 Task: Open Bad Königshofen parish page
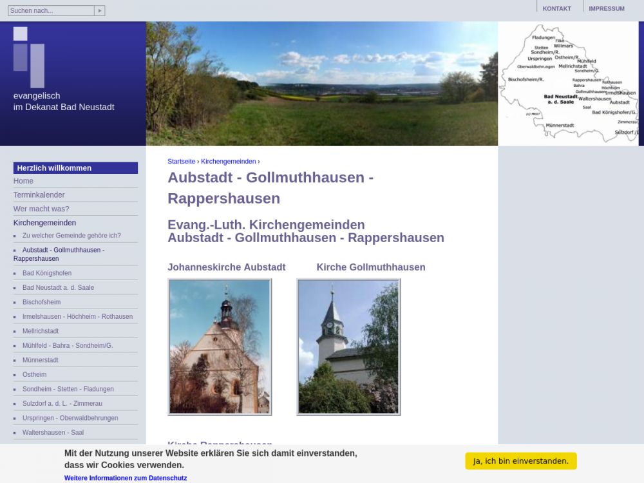47,273
